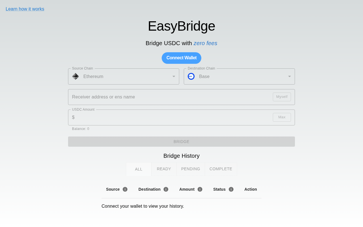The image size is (363, 227).
Task: Click the Destination column info icon
Action: [166, 189]
